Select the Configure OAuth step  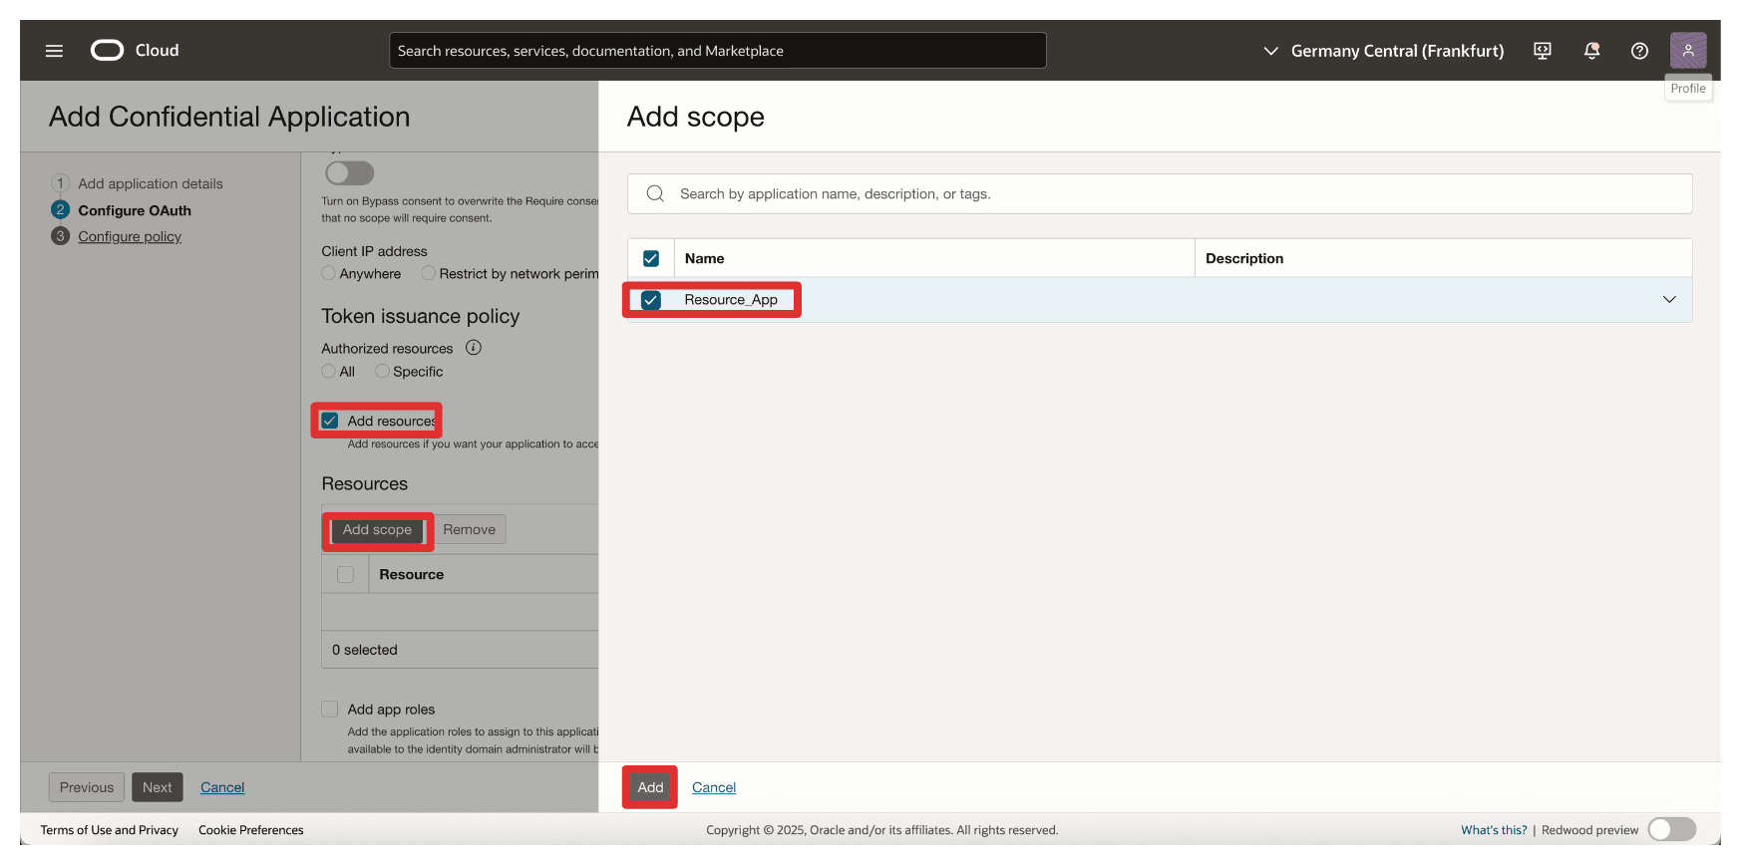pyautogui.click(x=135, y=210)
